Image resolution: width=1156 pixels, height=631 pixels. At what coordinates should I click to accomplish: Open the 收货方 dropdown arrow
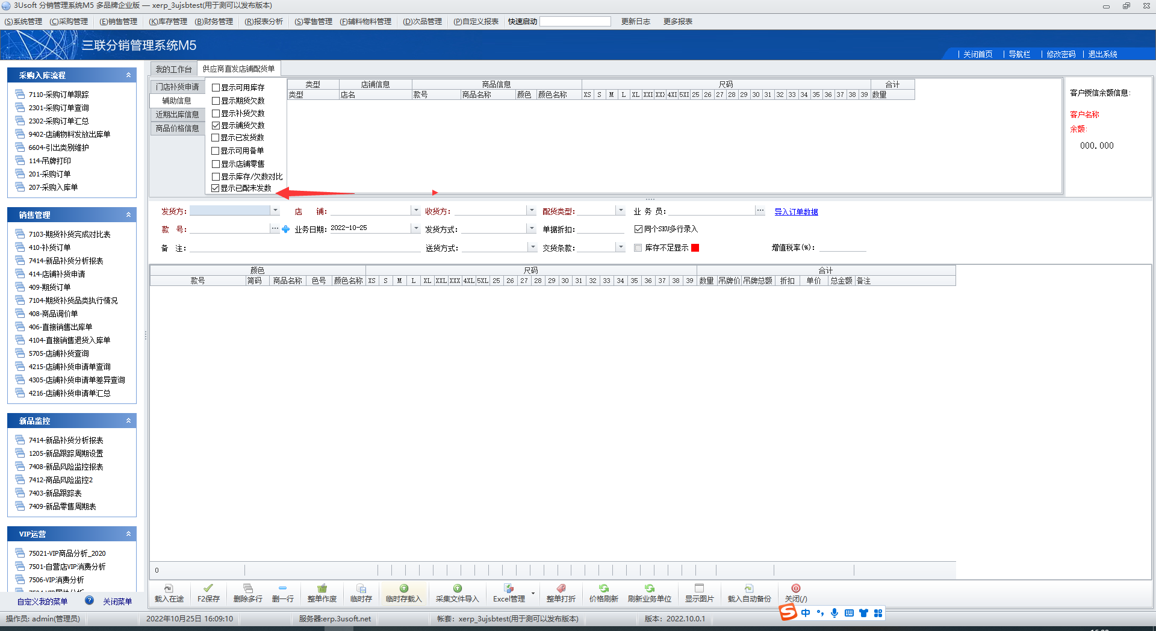click(532, 211)
